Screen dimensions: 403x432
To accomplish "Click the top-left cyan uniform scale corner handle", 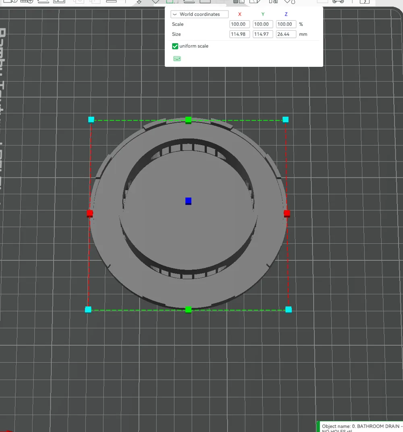I will [91, 120].
